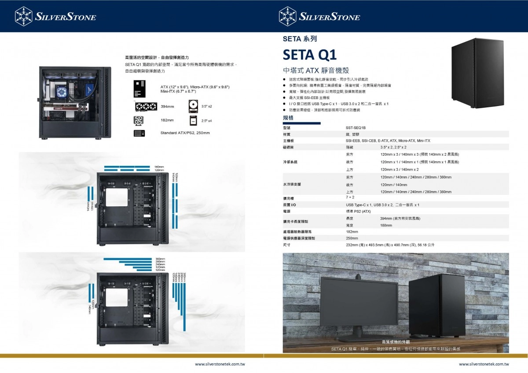The image size is (528, 373).
Task: Click the power supply value "標準 PS2 (ATX)"
Action: 358,212
